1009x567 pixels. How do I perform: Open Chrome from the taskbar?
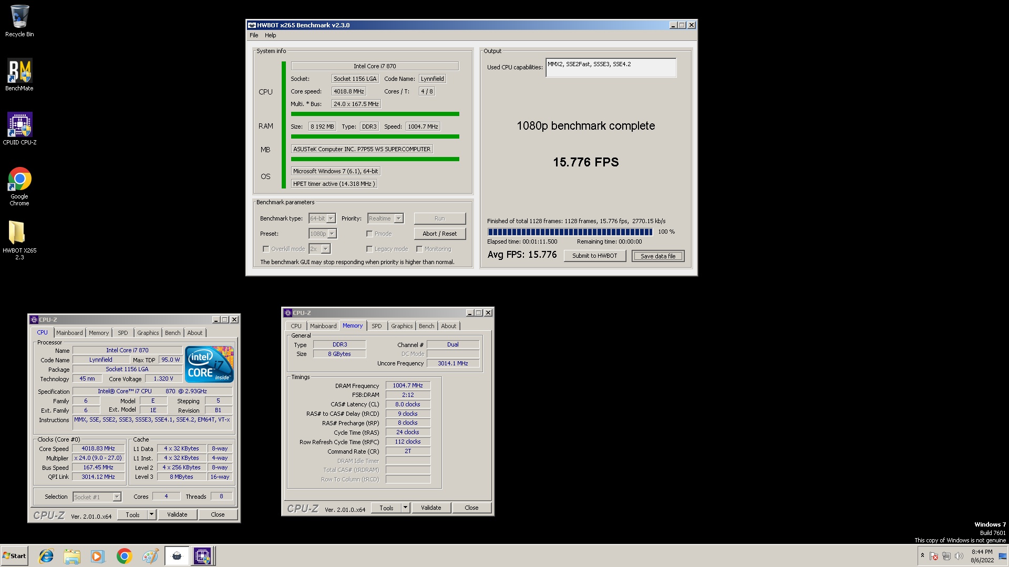coord(124,556)
